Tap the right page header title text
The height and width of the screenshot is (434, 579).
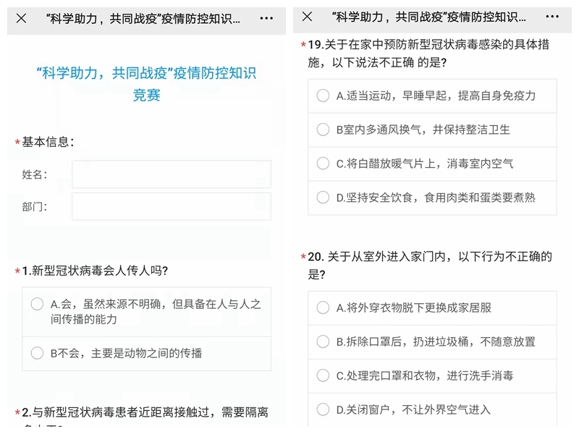pyautogui.click(x=428, y=17)
